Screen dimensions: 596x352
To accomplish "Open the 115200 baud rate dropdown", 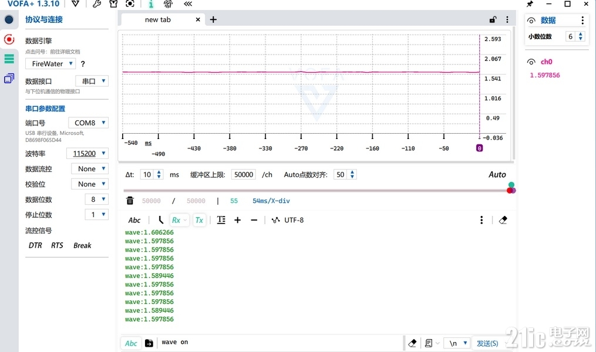I will tap(87, 153).
